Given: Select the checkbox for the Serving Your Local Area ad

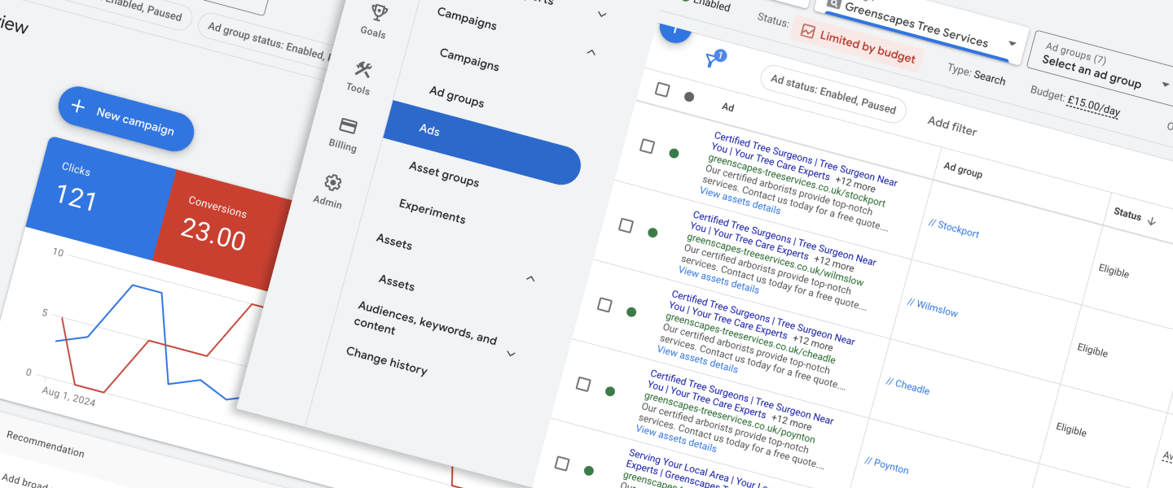Looking at the screenshot, I should (x=562, y=464).
